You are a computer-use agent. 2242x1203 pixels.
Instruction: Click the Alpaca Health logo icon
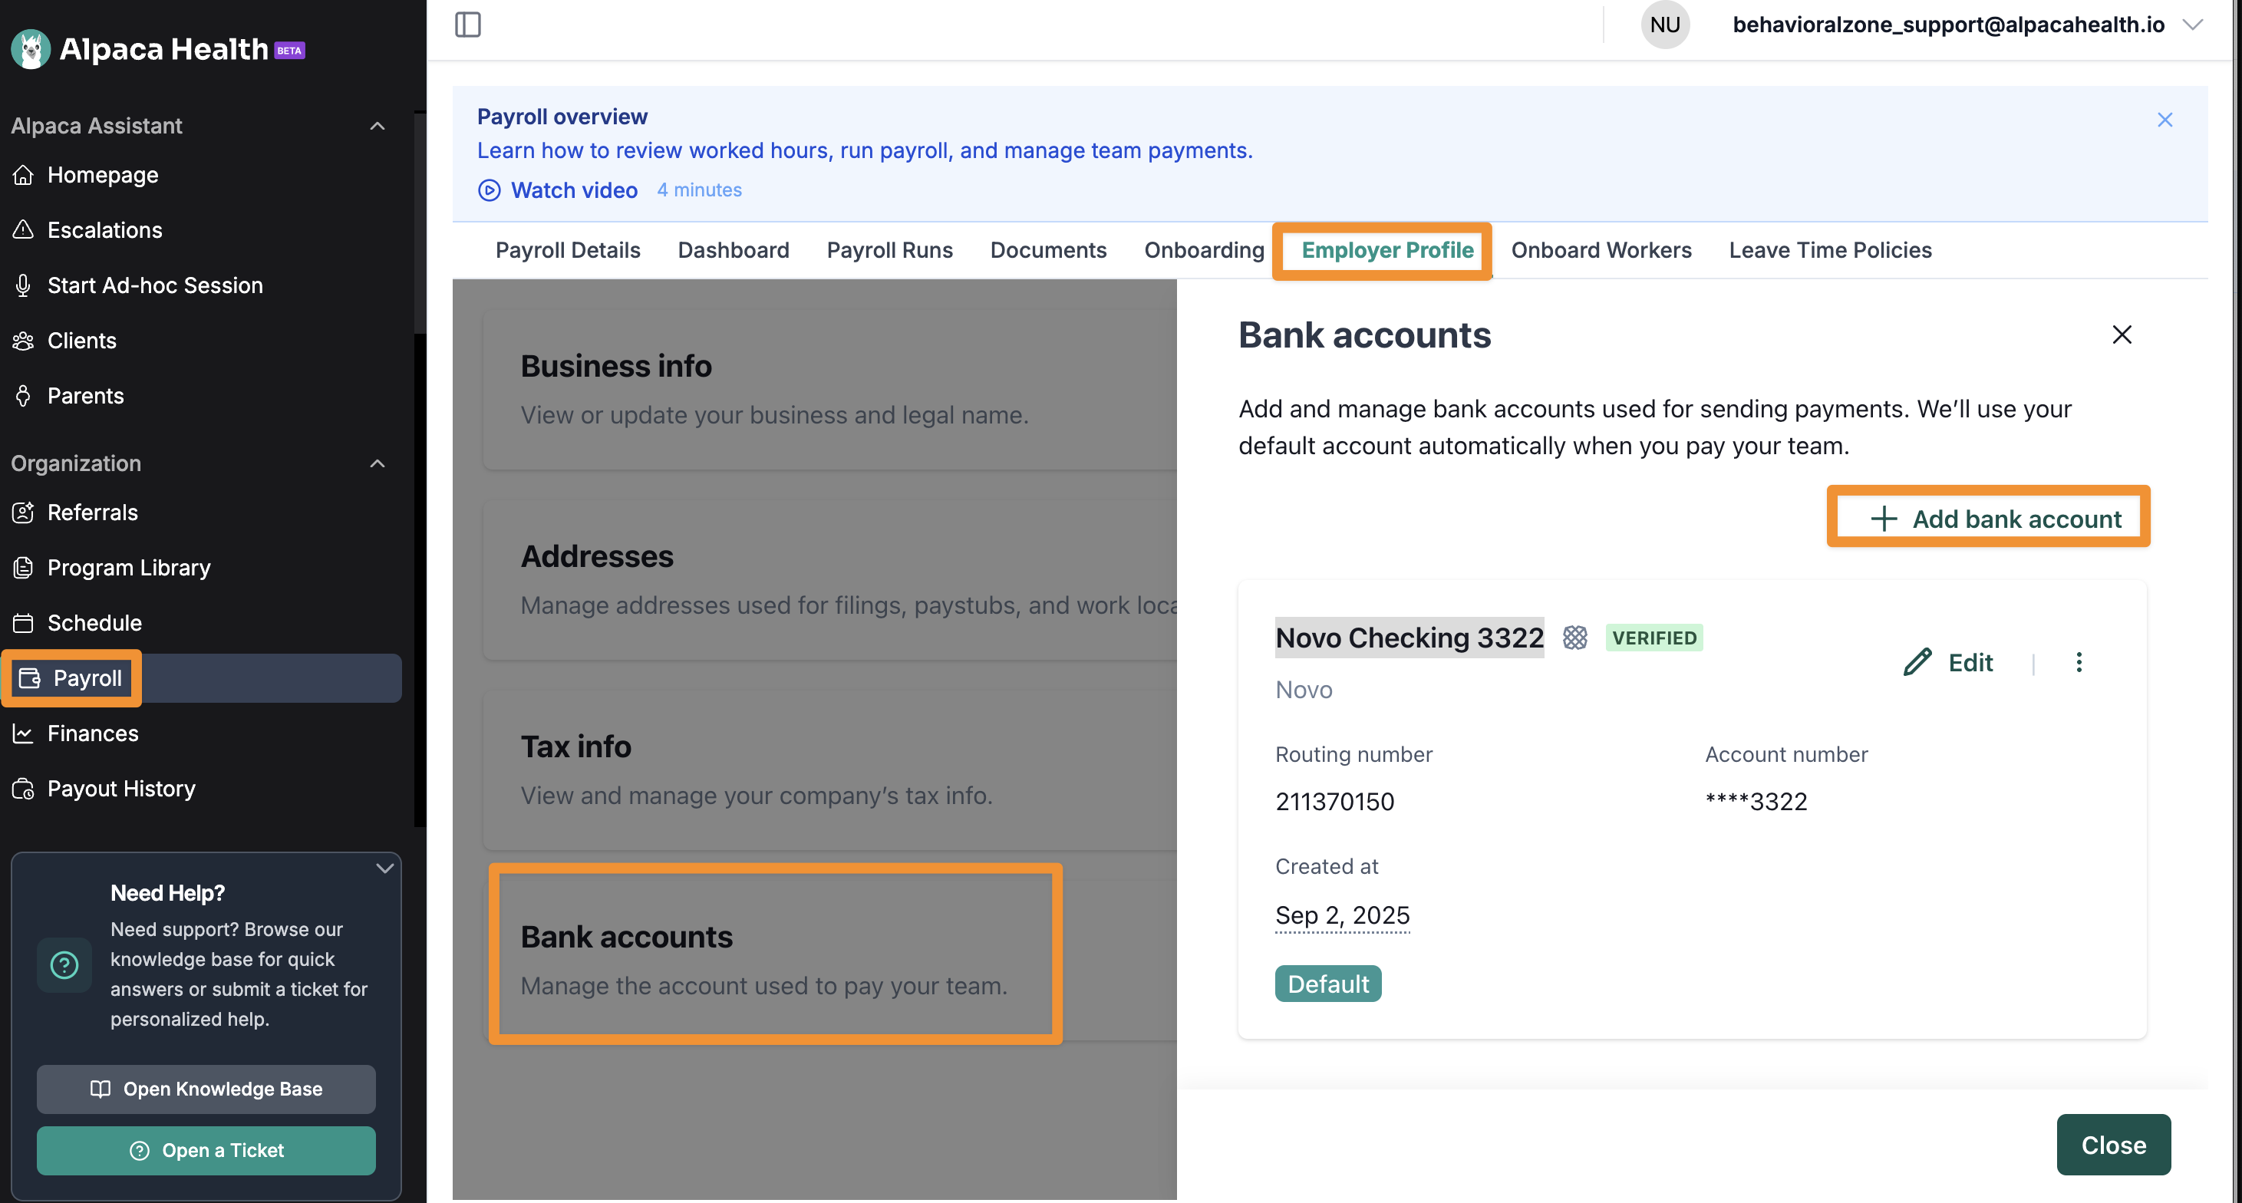tap(31, 49)
